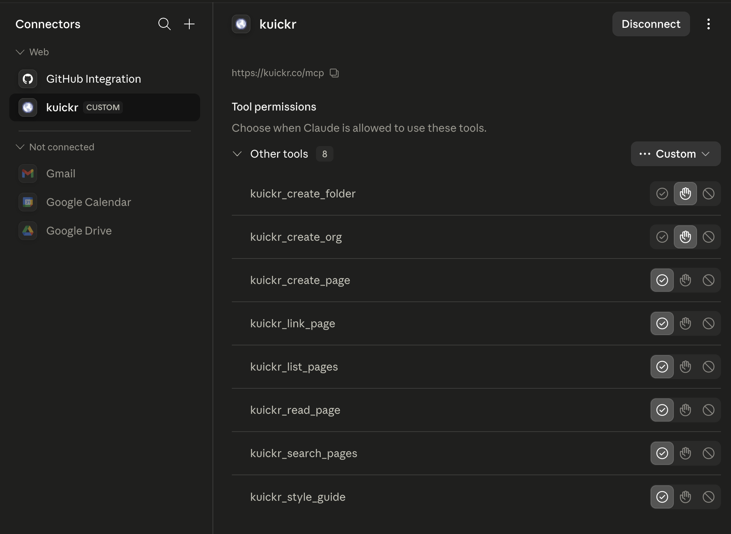Always allow kuickr_search_pages checkmark
The height and width of the screenshot is (534, 731).
tap(662, 453)
